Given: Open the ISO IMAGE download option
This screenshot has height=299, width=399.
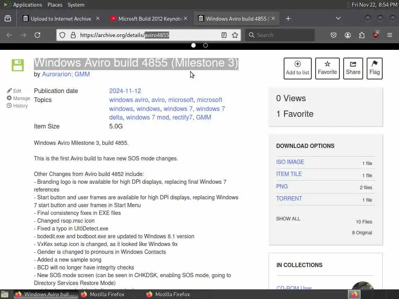Looking at the screenshot, I should [290, 162].
